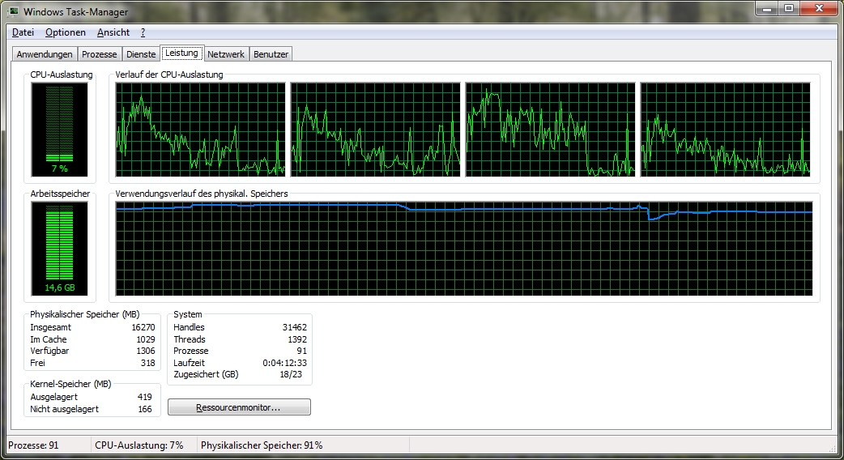Image resolution: width=844 pixels, height=460 pixels.
Task: Click the physical memory usage history graph
Action: [x=464, y=249]
